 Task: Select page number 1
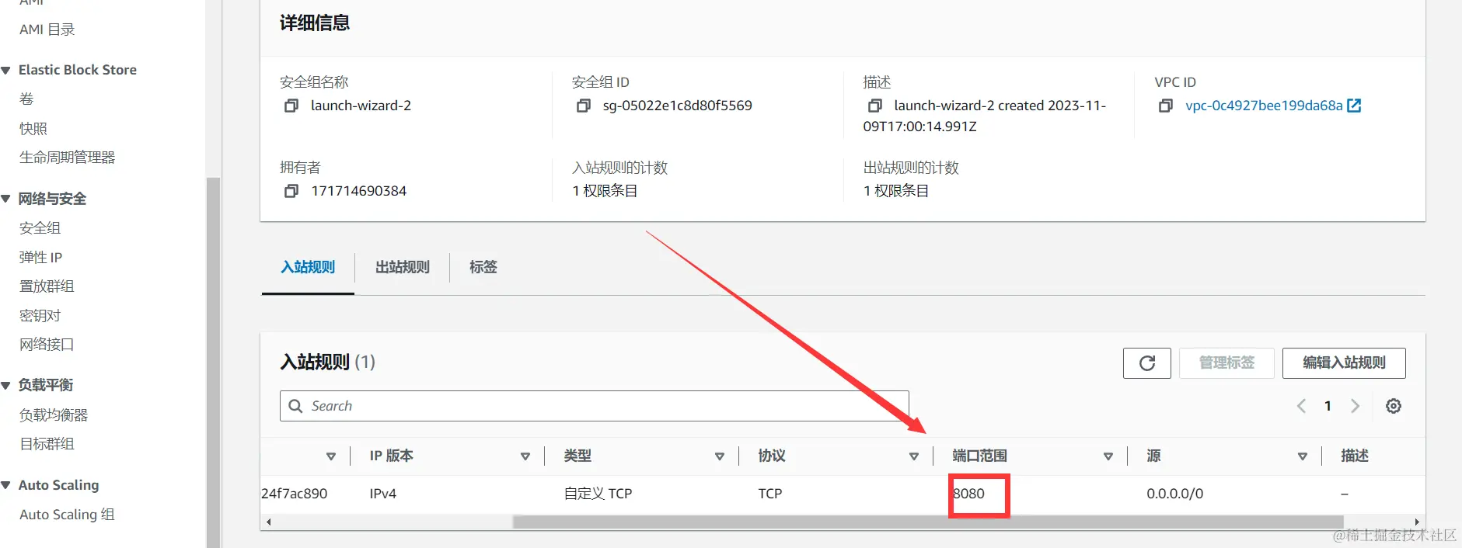[x=1328, y=406]
